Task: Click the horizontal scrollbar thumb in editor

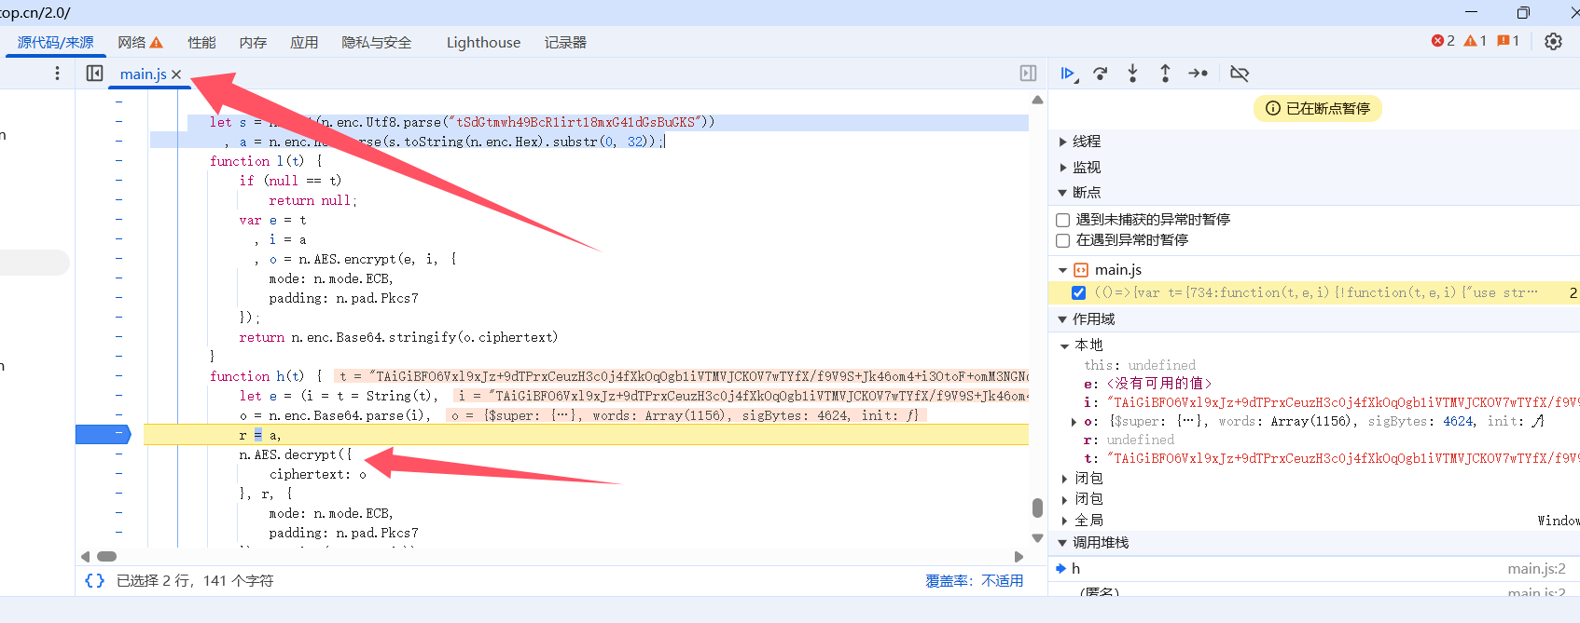Action: (x=107, y=557)
